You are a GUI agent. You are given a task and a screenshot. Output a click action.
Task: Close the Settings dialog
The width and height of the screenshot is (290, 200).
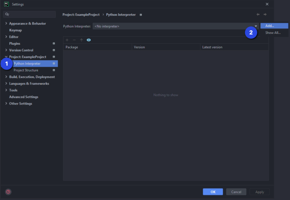[x=267, y=4]
